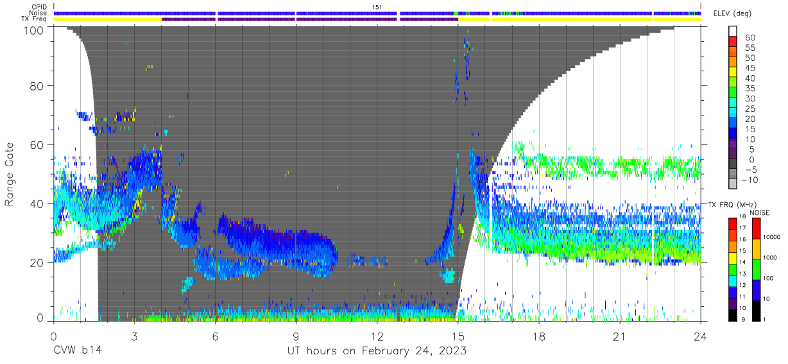
Task: Click the black bottom segment of the TX FRQ colorbar
Action: coord(734,314)
